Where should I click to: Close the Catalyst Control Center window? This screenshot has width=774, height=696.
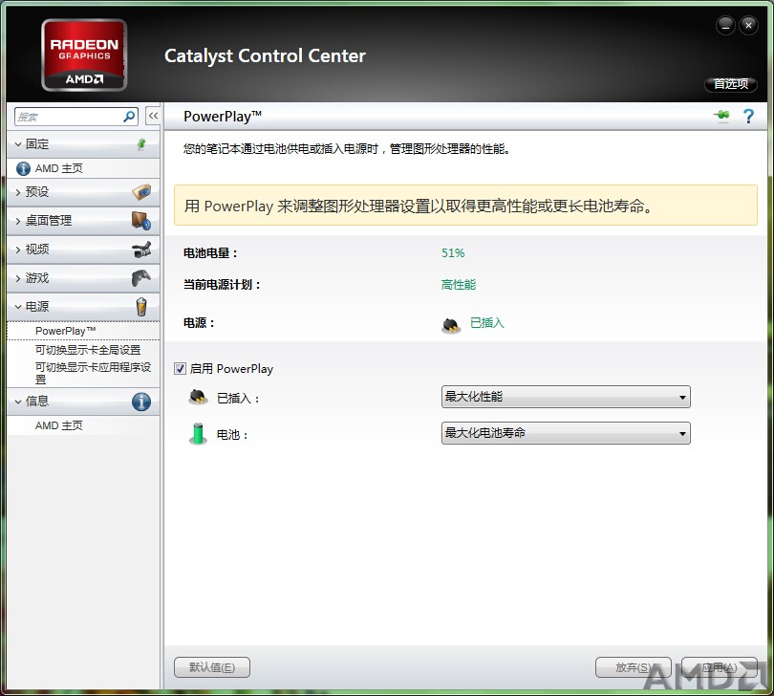coord(748,26)
